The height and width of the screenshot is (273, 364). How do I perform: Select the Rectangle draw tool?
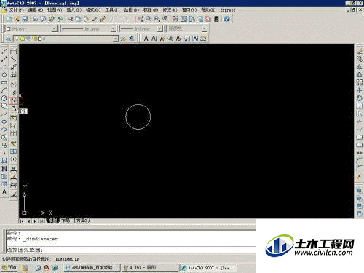4,82
